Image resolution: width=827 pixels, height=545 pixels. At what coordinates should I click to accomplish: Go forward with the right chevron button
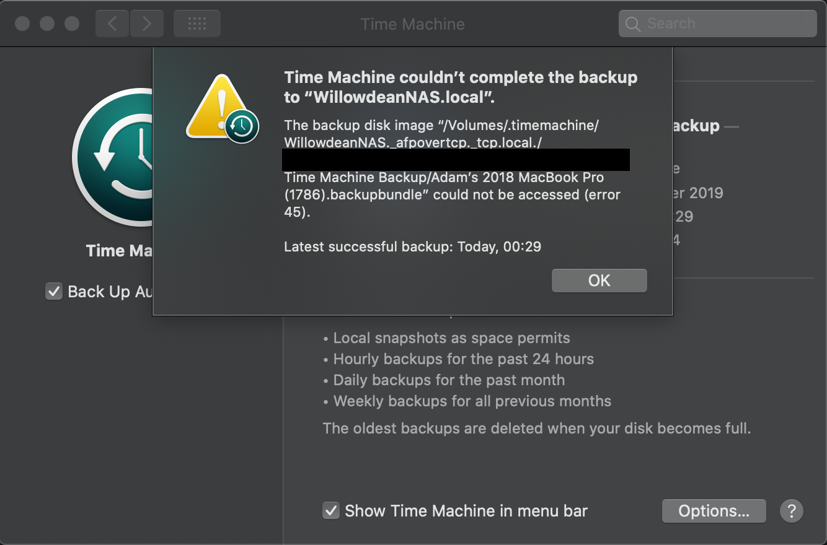(147, 24)
